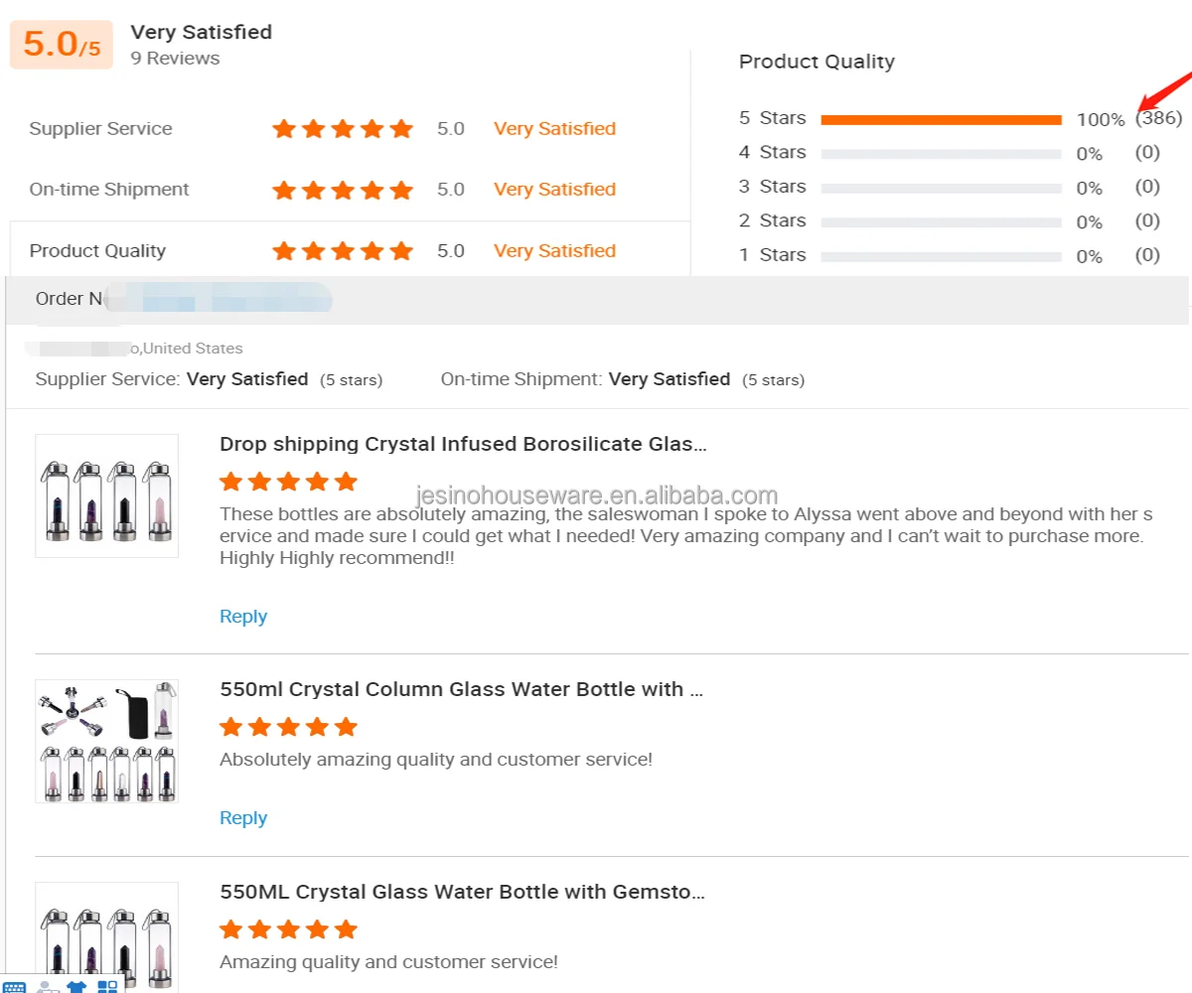This screenshot has width=1192, height=993.
Task: Click the 4 Stars empty rating bar
Action: 941,154
